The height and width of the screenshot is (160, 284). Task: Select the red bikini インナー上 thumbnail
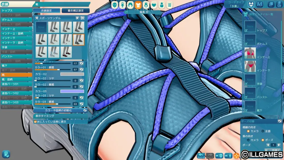[250, 53]
